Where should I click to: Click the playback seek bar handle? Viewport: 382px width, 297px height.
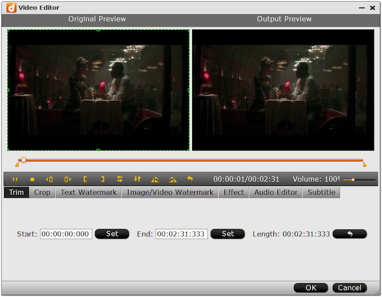(x=23, y=160)
